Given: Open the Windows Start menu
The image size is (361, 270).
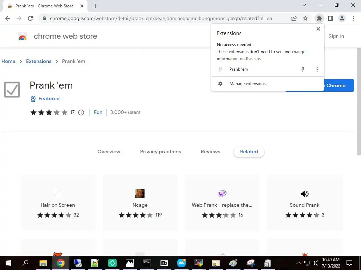Looking at the screenshot, I should pyautogui.click(x=8, y=263).
